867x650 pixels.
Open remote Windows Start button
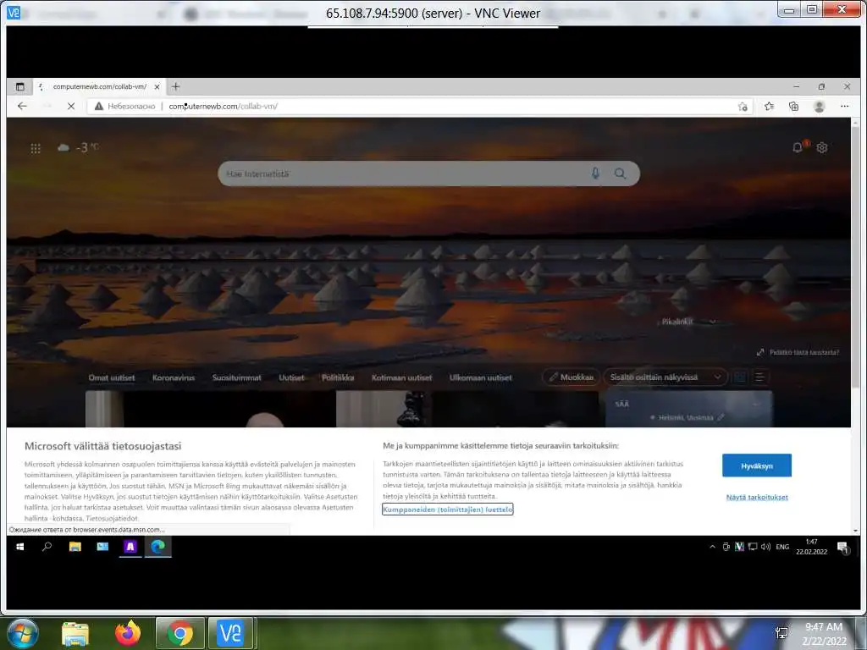click(20, 547)
